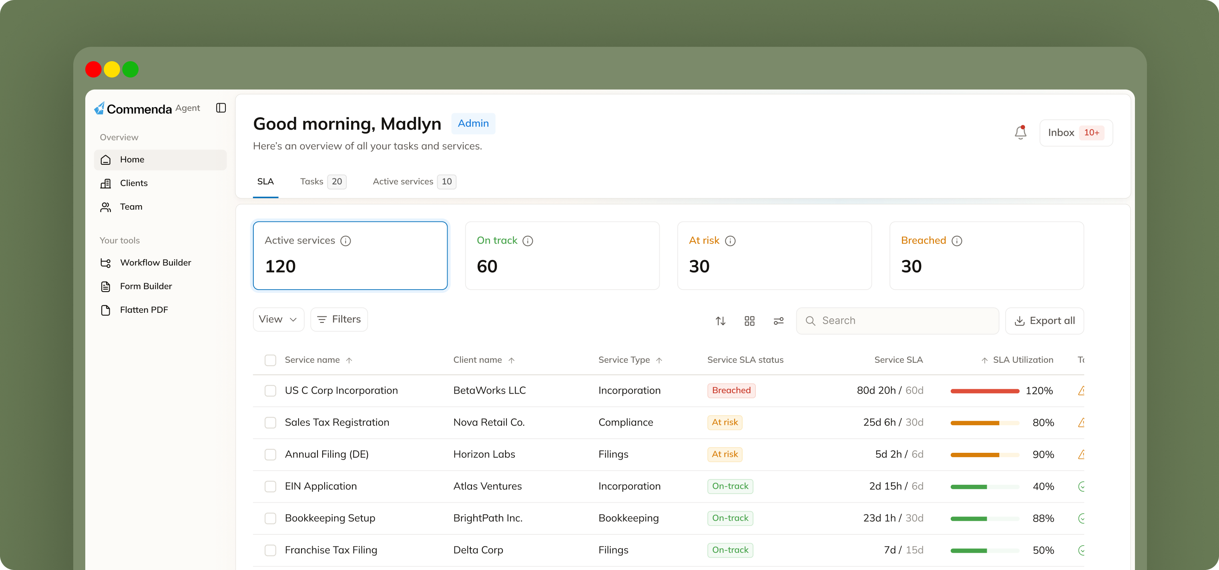
Task: Check the EIN Application row
Action: (x=270, y=486)
